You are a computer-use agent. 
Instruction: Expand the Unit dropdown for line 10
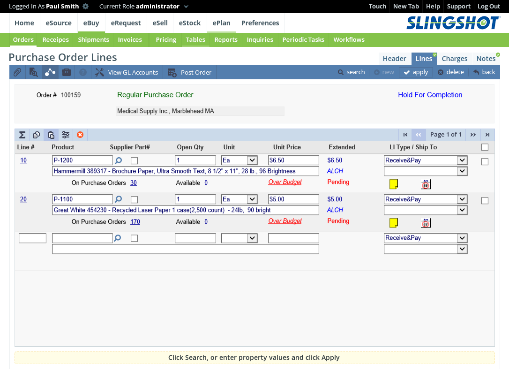click(x=252, y=160)
